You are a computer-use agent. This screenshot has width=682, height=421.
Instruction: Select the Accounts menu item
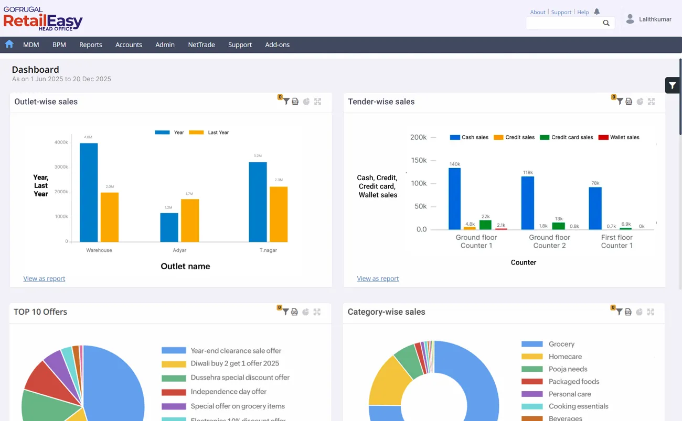pyautogui.click(x=129, y=45)
